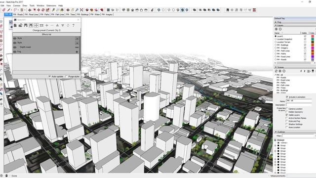Image resolution: width=316 pixels, height=178 pixels.
Task: Select the Pan hand tool
Action: coord(73,10)
